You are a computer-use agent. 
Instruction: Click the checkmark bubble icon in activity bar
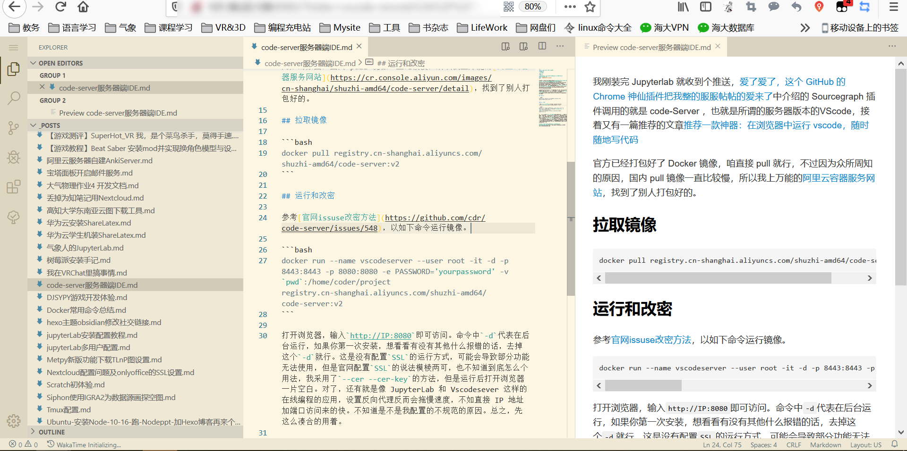pyautogui.click(x=14, y=217)
